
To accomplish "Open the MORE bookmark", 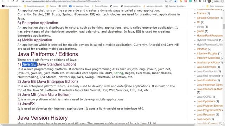I will click(x=63, y=6).
